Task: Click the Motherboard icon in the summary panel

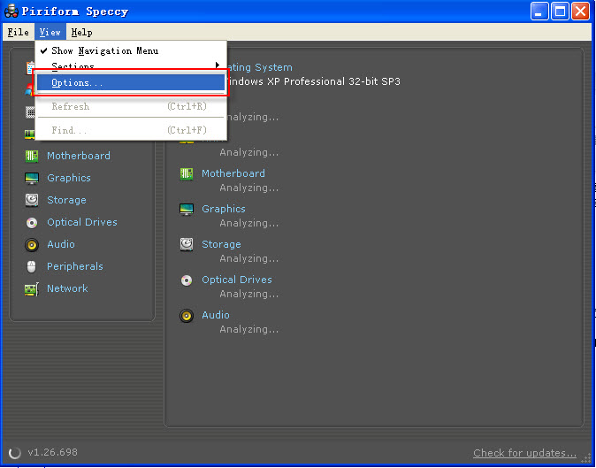Action: (x=187, y=174)
